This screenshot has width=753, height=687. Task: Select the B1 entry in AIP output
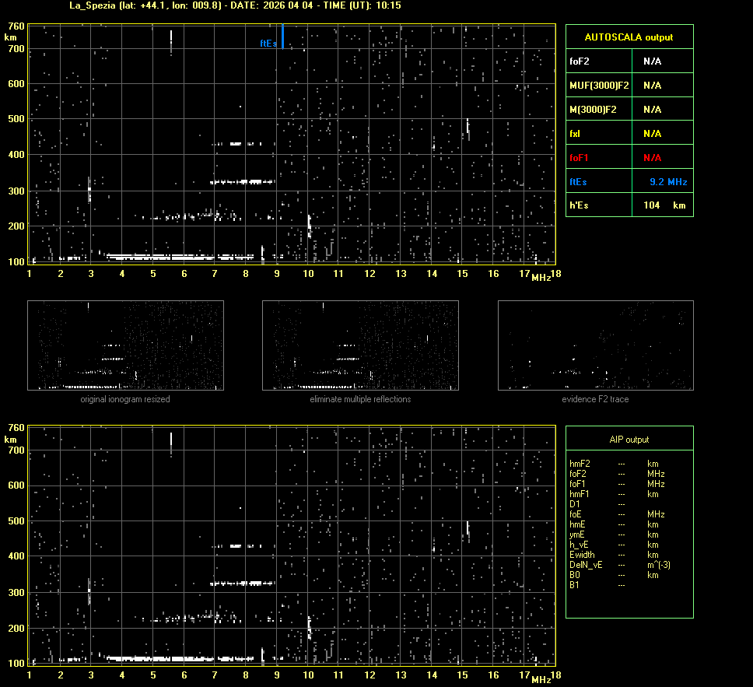click(575, 585)
